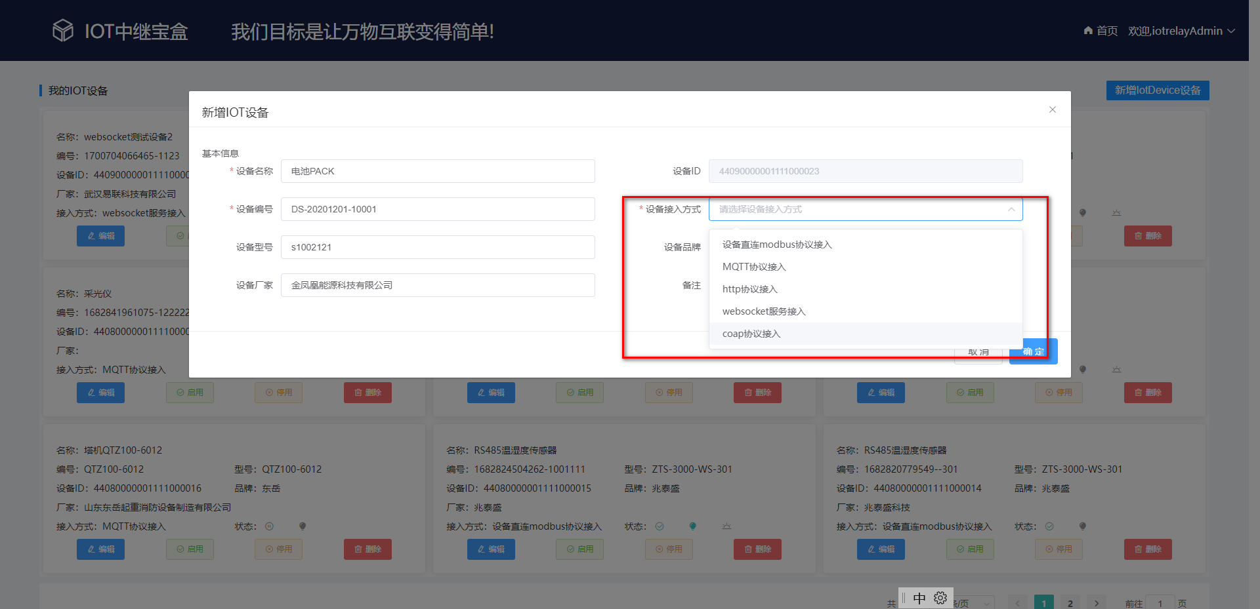Open the 设备接入方式 selection dropdown

click(865, 208)
